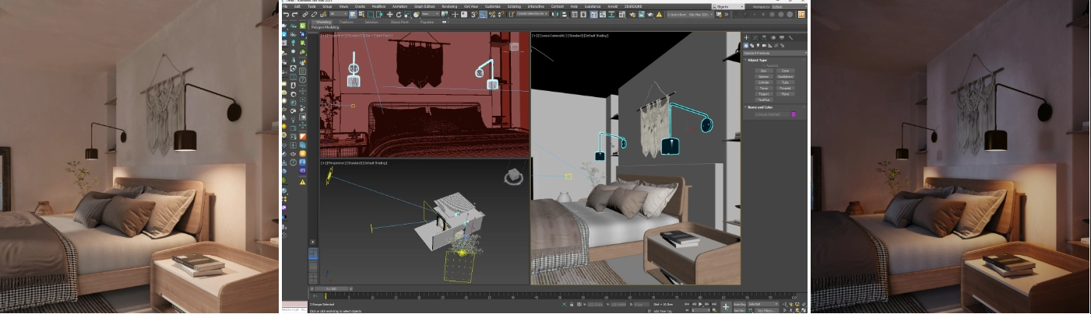Open the Utilities wrench panel
Image resolution: width=1091 pixels, height=314 pixels.
[x=790, y=37]
